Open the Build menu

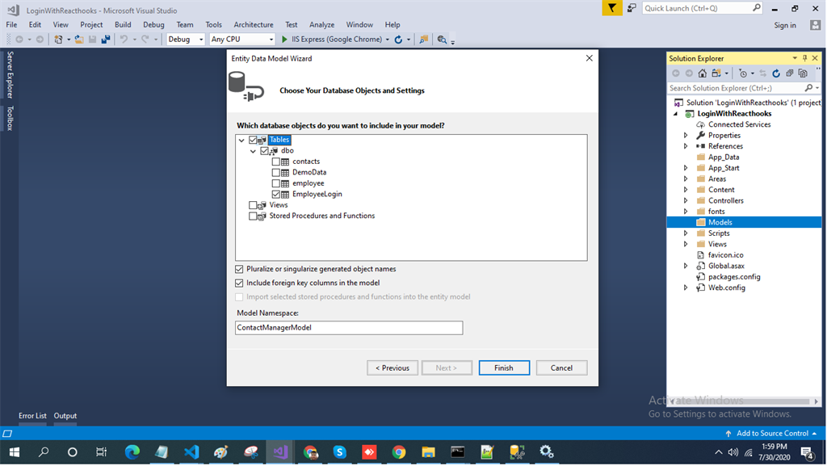[123, 25]
